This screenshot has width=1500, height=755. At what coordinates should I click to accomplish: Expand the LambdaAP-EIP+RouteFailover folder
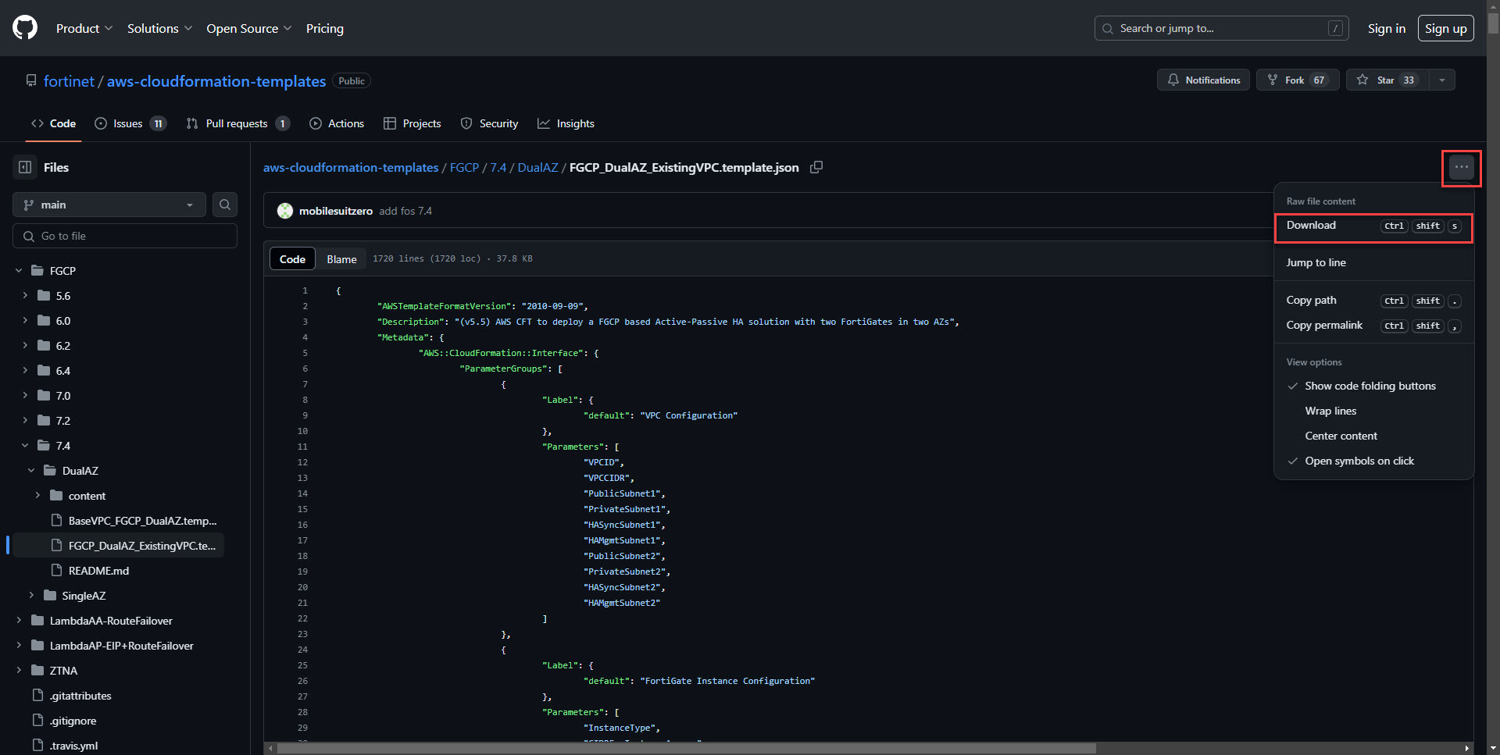(x=19, y=646)
